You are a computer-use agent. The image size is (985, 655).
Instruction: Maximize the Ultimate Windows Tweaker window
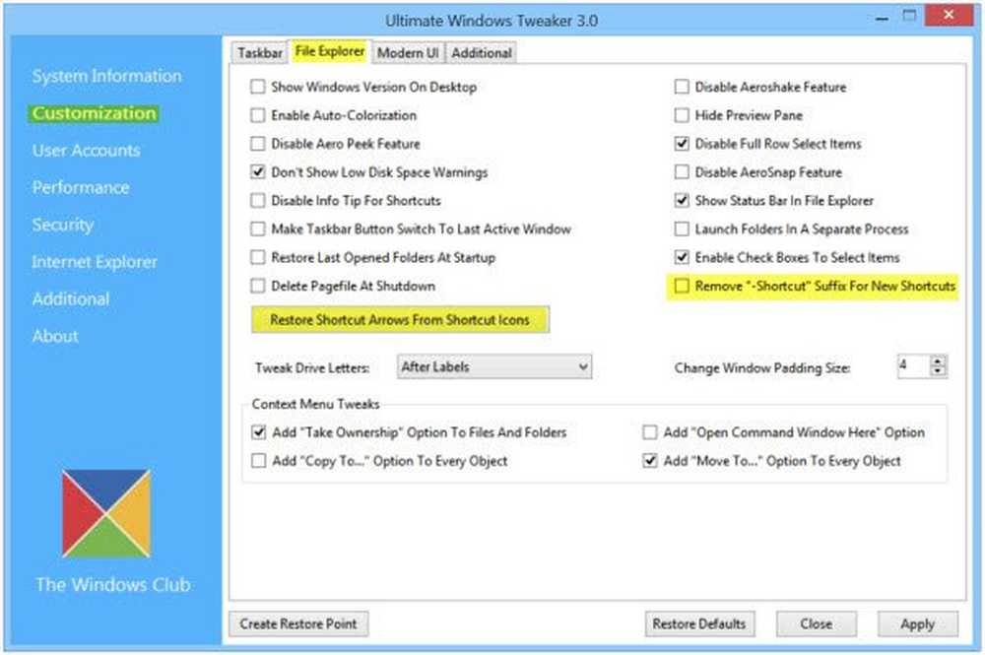coord(909,16)
